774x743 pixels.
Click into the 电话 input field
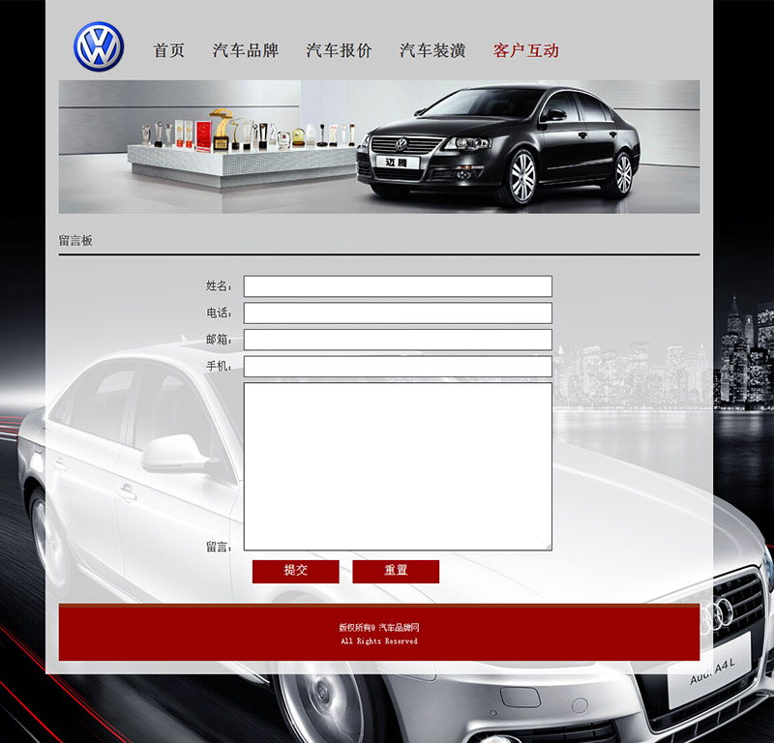point(398,312)
